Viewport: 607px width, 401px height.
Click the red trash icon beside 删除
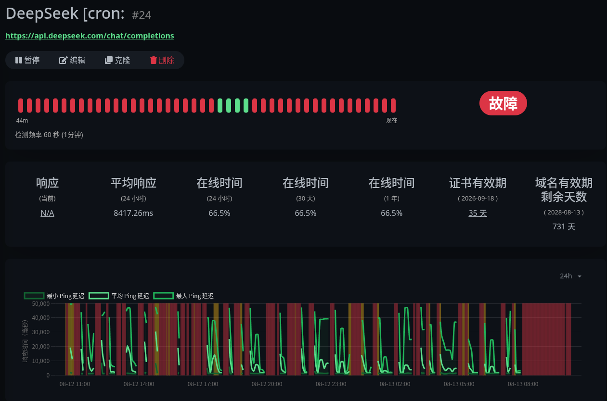(x=153, y=60)
